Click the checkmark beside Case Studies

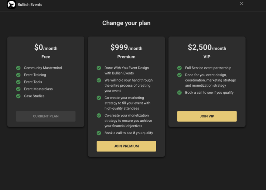click(x=18, y=96)
